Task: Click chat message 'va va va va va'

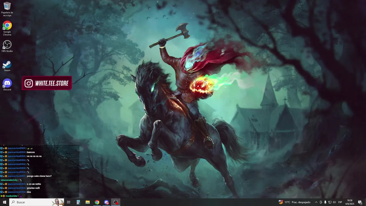Action: coord(34,156)
